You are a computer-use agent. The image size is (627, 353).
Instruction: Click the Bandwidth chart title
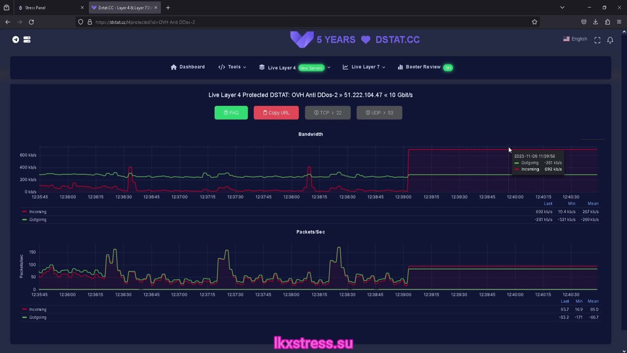coord(311,134)
